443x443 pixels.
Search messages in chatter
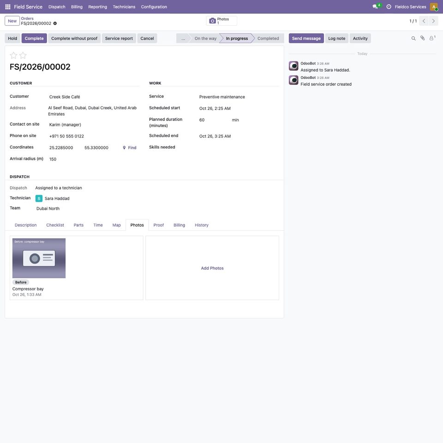pyautogui.click(x=413, y=38)
